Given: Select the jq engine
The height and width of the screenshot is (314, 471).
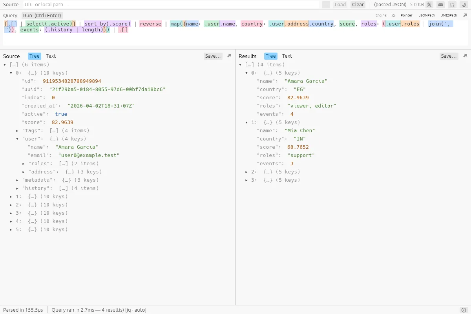Looking at the screenshot, I should pos(393,15).
